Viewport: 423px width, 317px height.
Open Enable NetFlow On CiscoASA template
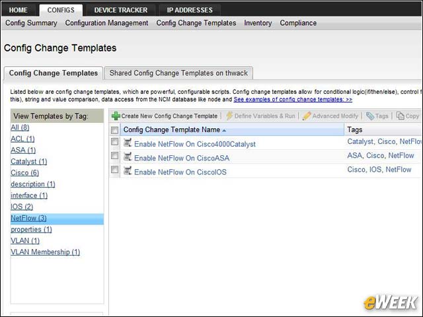[182, 158]
